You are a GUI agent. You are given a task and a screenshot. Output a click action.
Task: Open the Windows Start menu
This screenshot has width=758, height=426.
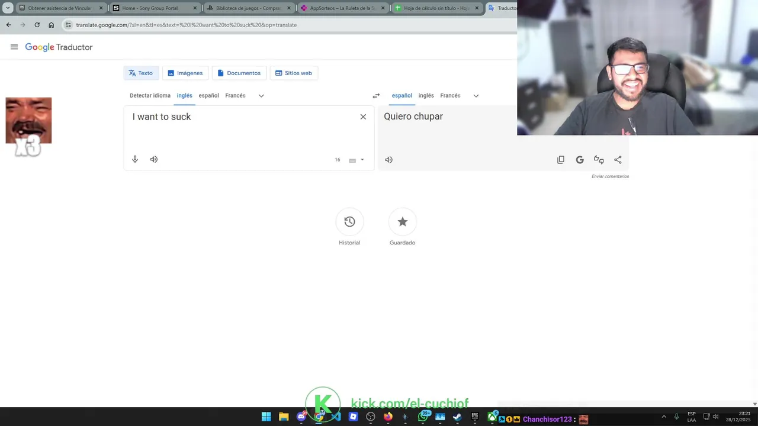(x=266, y=417)
